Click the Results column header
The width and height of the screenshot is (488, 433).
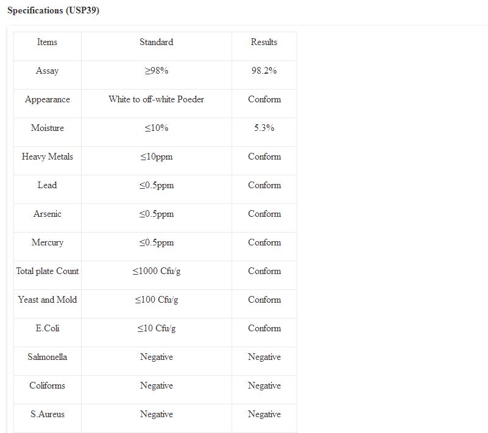pyautogui.click(x=264, y=42)
